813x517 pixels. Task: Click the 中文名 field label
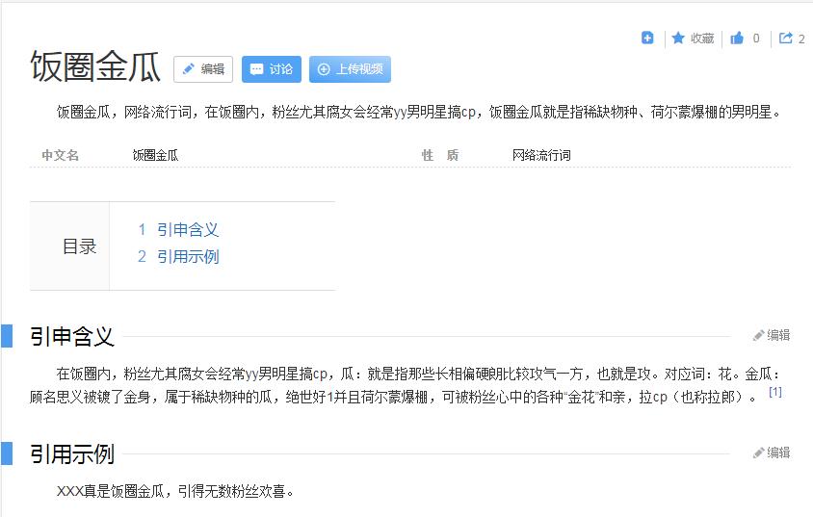coord(60,155)
